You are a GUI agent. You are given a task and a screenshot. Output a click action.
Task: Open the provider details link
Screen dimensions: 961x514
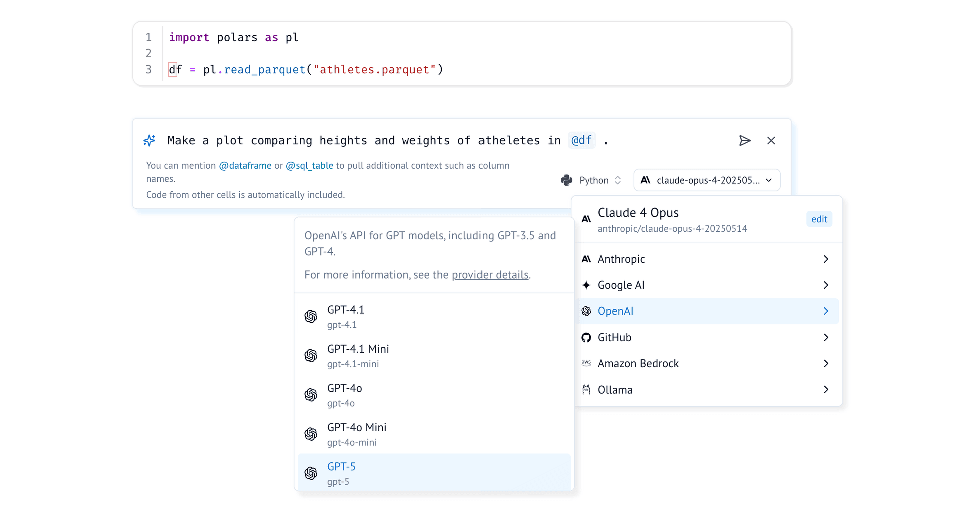[x=490, y=275]
